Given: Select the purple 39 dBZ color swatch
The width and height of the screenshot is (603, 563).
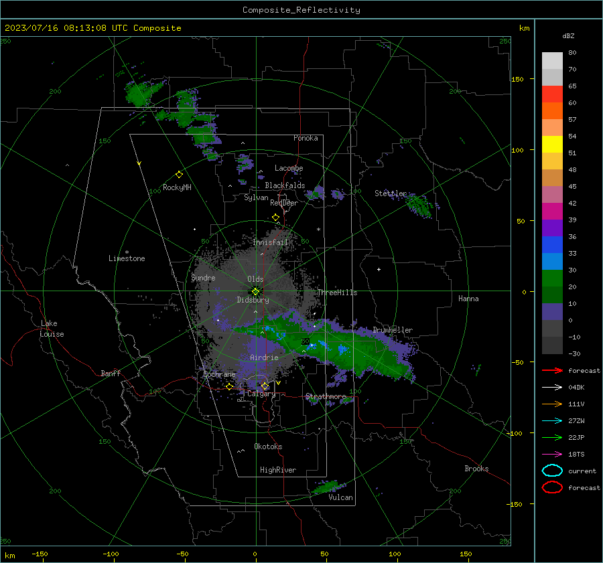Looking at the screenshot, I should click(x=552, y=228).
